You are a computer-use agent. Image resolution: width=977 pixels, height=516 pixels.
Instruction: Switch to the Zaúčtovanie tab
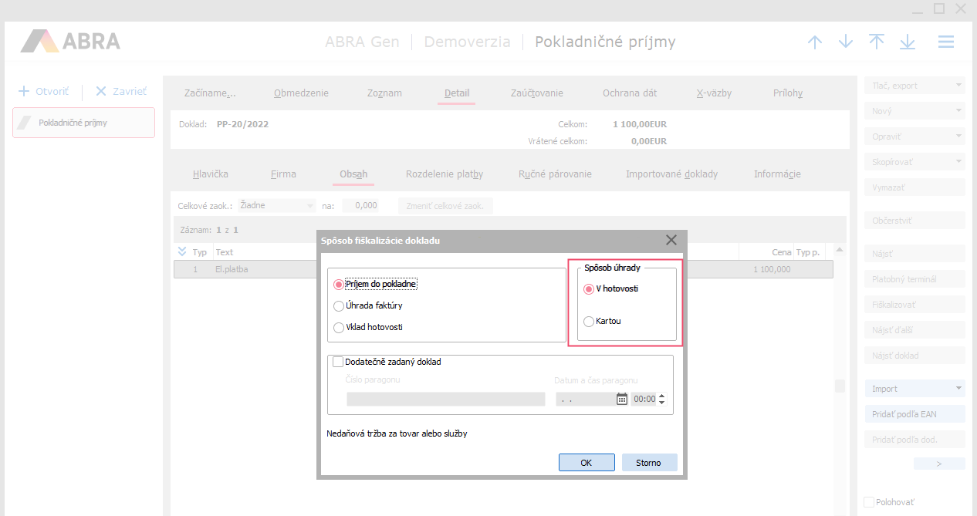[x=536, y=93]
